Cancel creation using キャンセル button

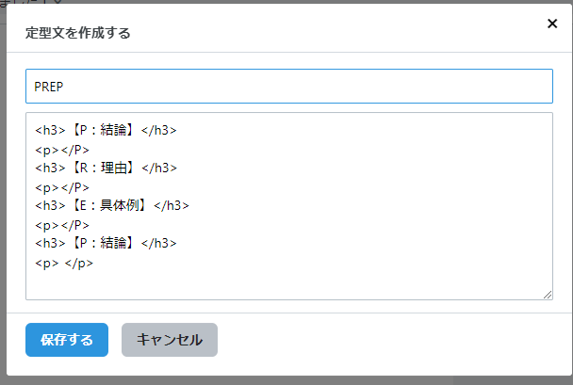coord(170,340)
